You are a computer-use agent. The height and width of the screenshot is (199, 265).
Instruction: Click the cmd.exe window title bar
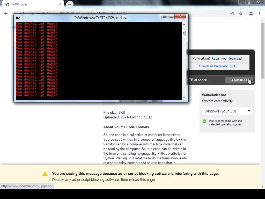101,18
